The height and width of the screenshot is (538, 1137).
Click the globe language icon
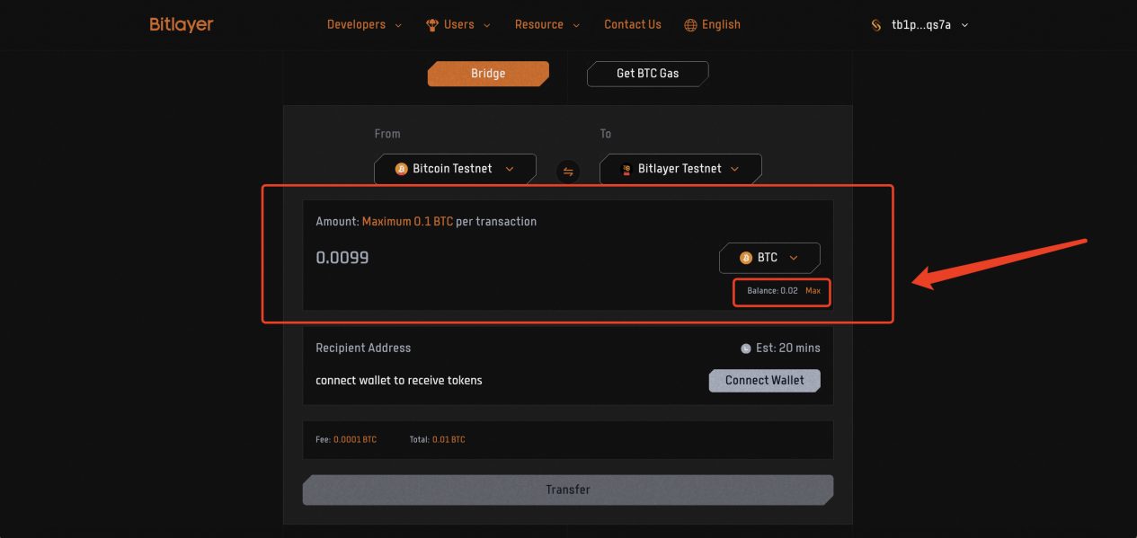[690, 25]
